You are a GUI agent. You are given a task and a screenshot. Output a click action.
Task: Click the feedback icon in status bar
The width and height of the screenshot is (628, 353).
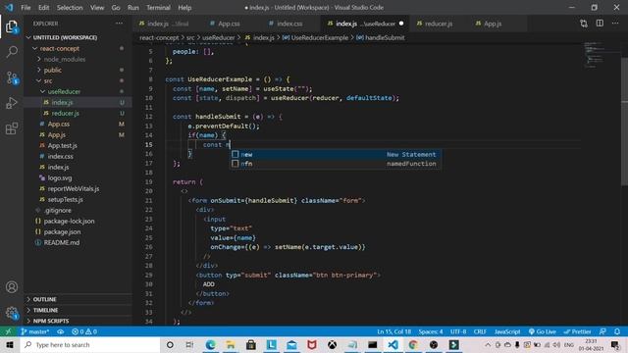tap(602, 331)
